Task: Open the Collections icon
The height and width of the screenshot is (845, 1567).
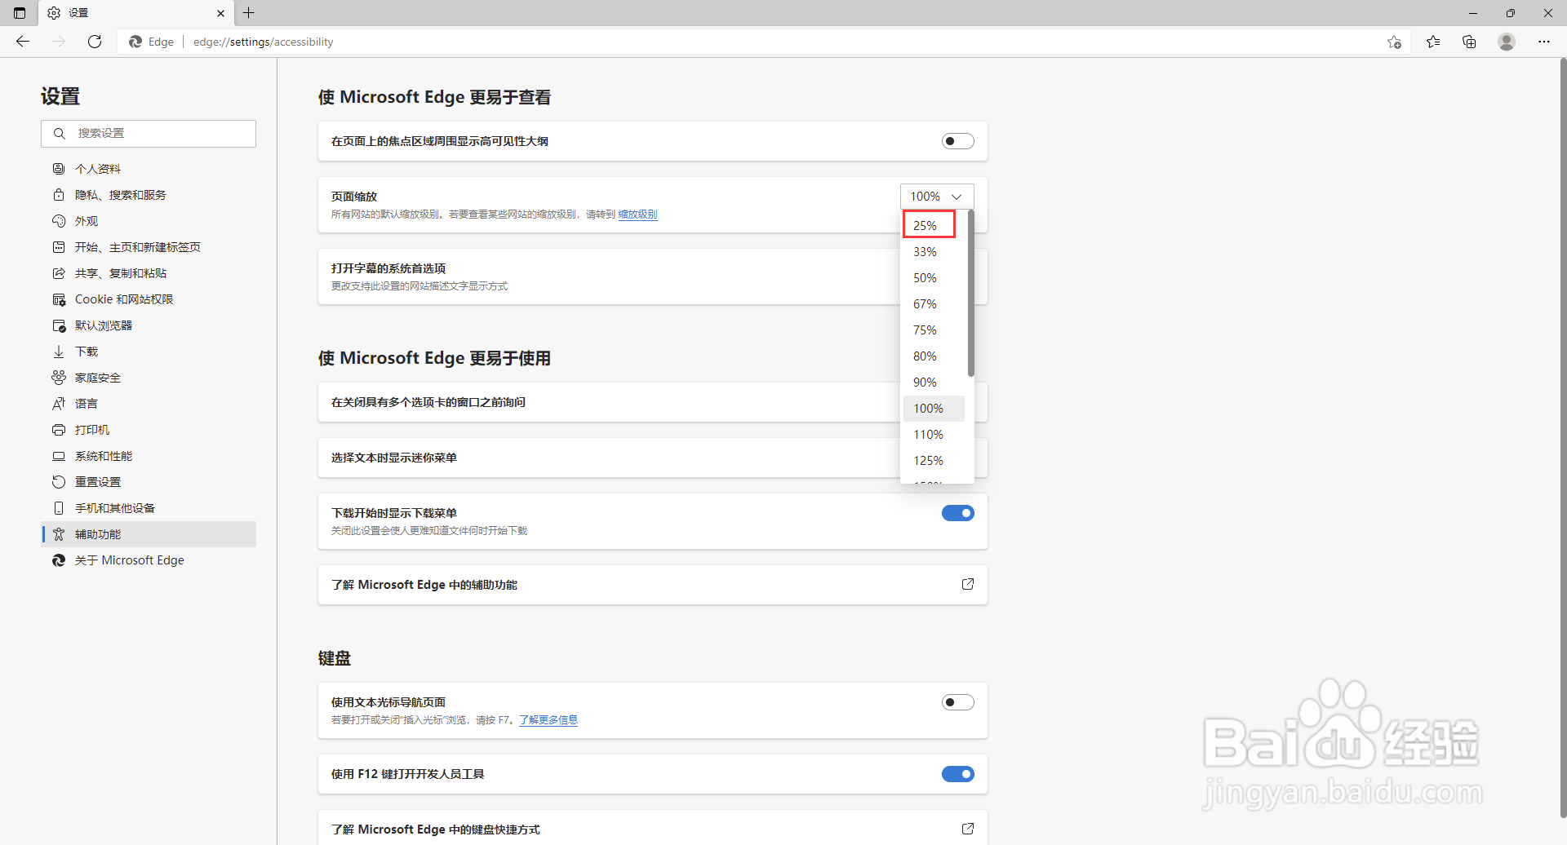Action: [1469, 42]
